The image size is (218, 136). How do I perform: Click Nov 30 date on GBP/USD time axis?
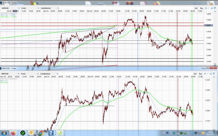click(x=3, y=77)
